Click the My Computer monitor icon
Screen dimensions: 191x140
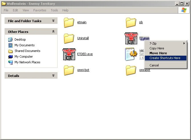[x=11, y=57]
